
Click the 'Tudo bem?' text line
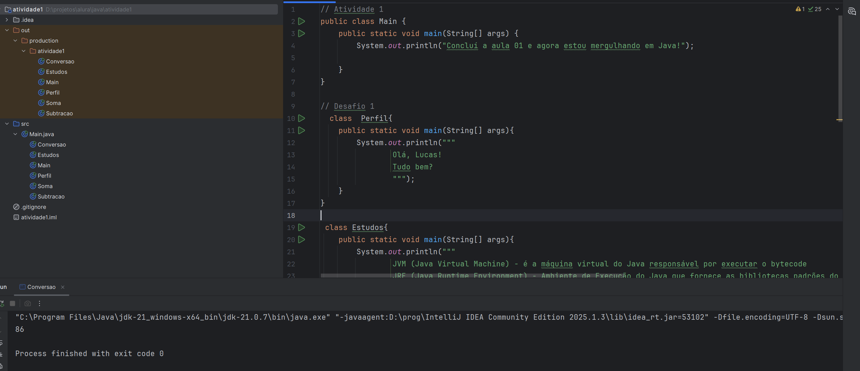tap(412, 167)
